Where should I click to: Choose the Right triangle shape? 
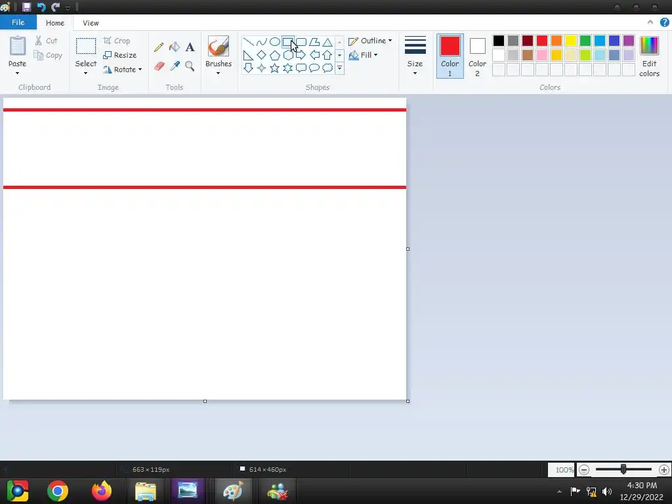248,55
